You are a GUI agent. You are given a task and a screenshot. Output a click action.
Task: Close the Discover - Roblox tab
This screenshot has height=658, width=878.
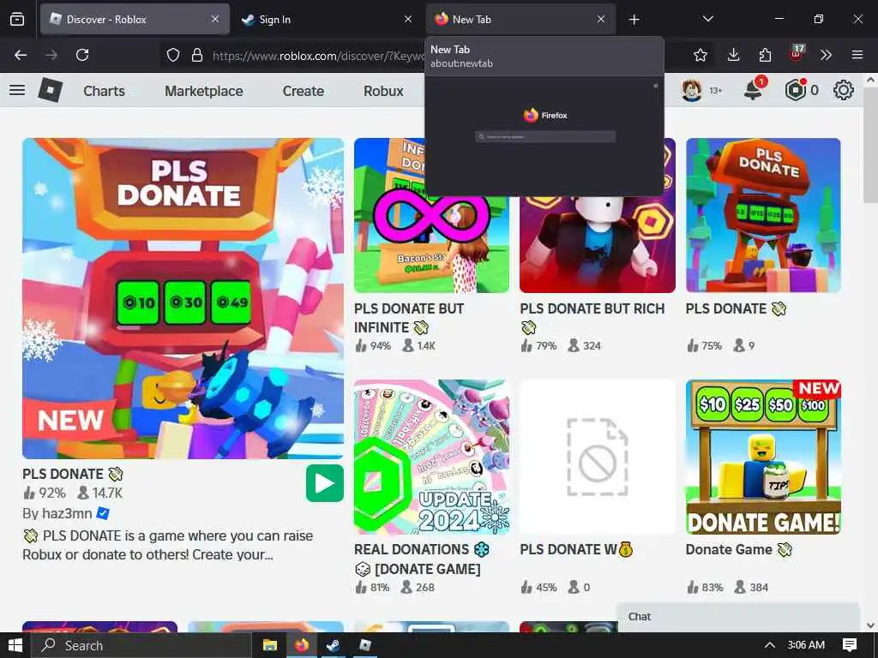coord(215,19)
